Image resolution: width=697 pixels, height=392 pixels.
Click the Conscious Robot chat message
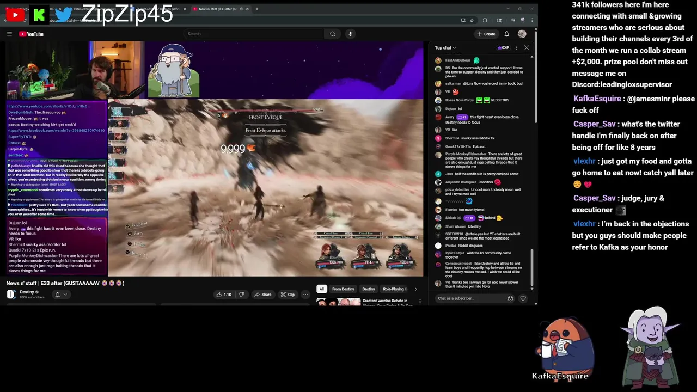point(485,269)
